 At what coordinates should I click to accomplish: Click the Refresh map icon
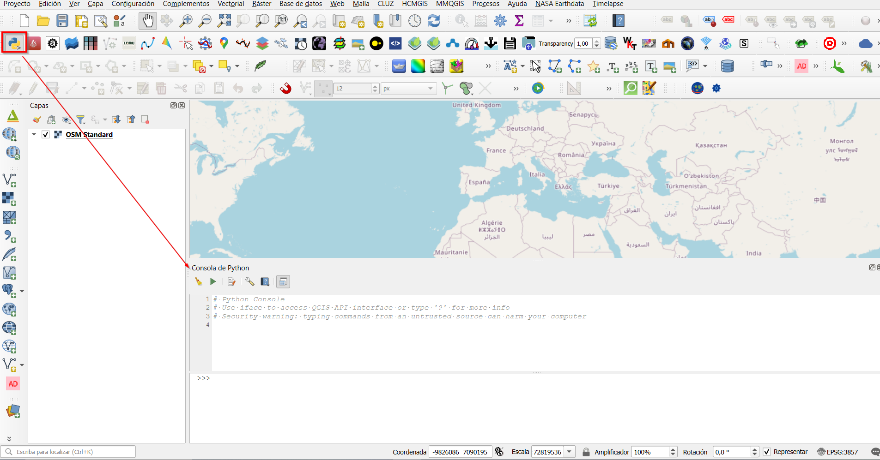point(433,21)
